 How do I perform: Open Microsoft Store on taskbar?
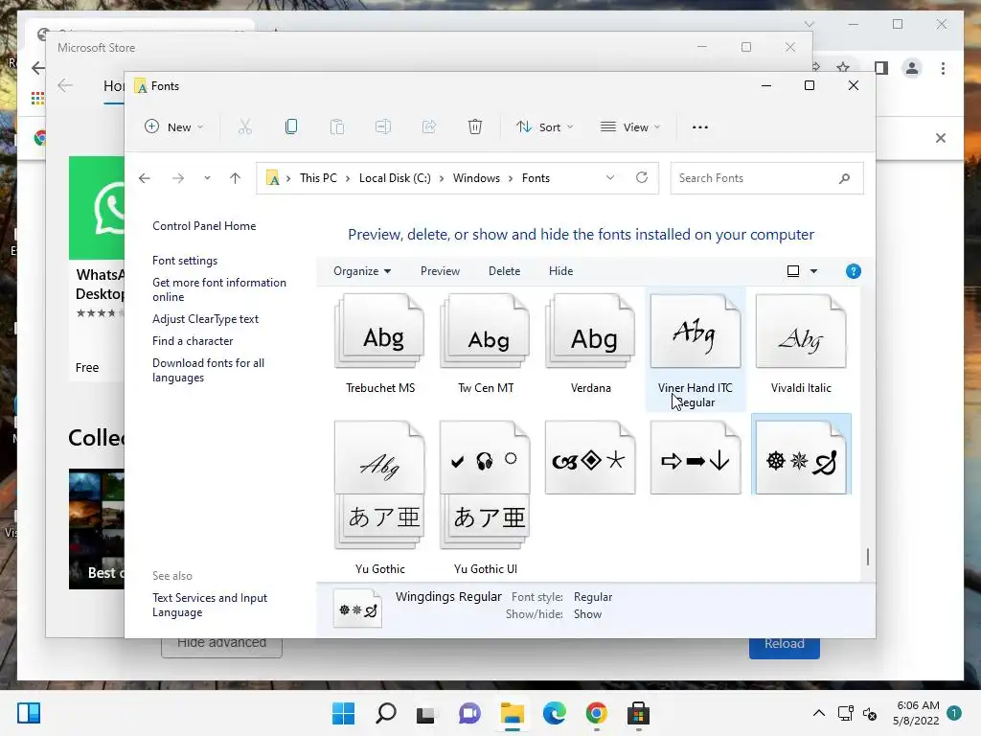[x=638, y=713]
